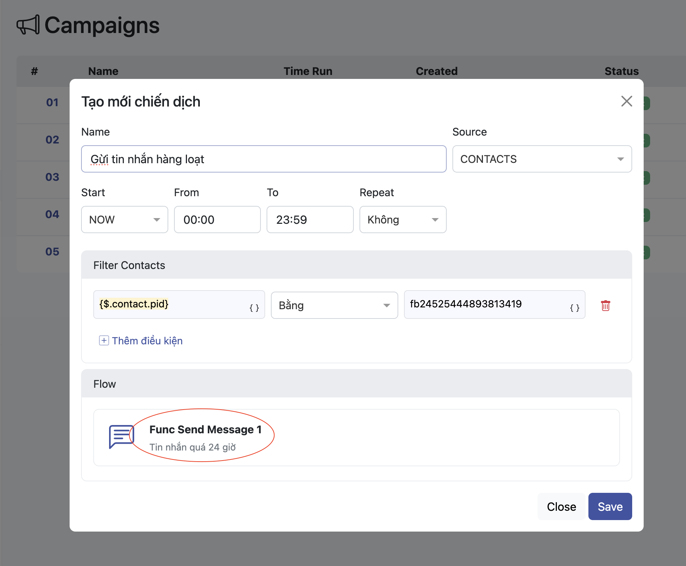
Task: Open the Repeat Không dropdown
Action: point(403,220)
